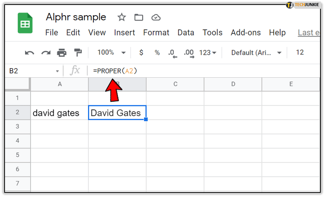Open the 100% zoom dropdown
Image resolution: width=325 pixels, height=197 pixels.
(x=111, y=53)
